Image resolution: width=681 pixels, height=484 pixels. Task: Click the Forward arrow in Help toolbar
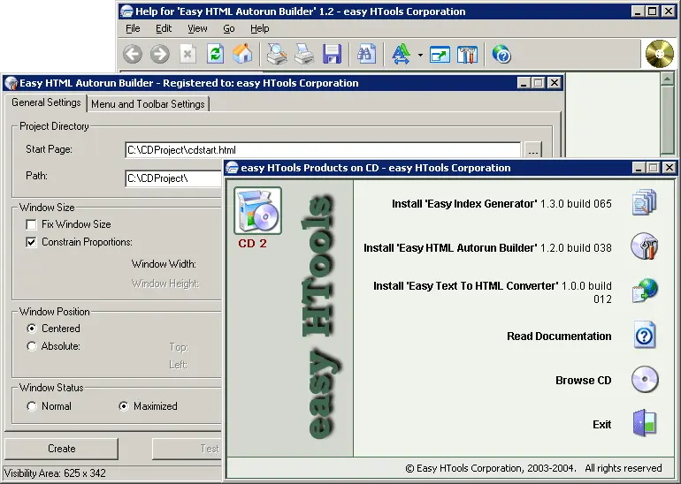160,55
